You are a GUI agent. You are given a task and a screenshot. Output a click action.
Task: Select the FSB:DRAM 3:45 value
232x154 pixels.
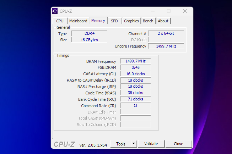point(136,67)
